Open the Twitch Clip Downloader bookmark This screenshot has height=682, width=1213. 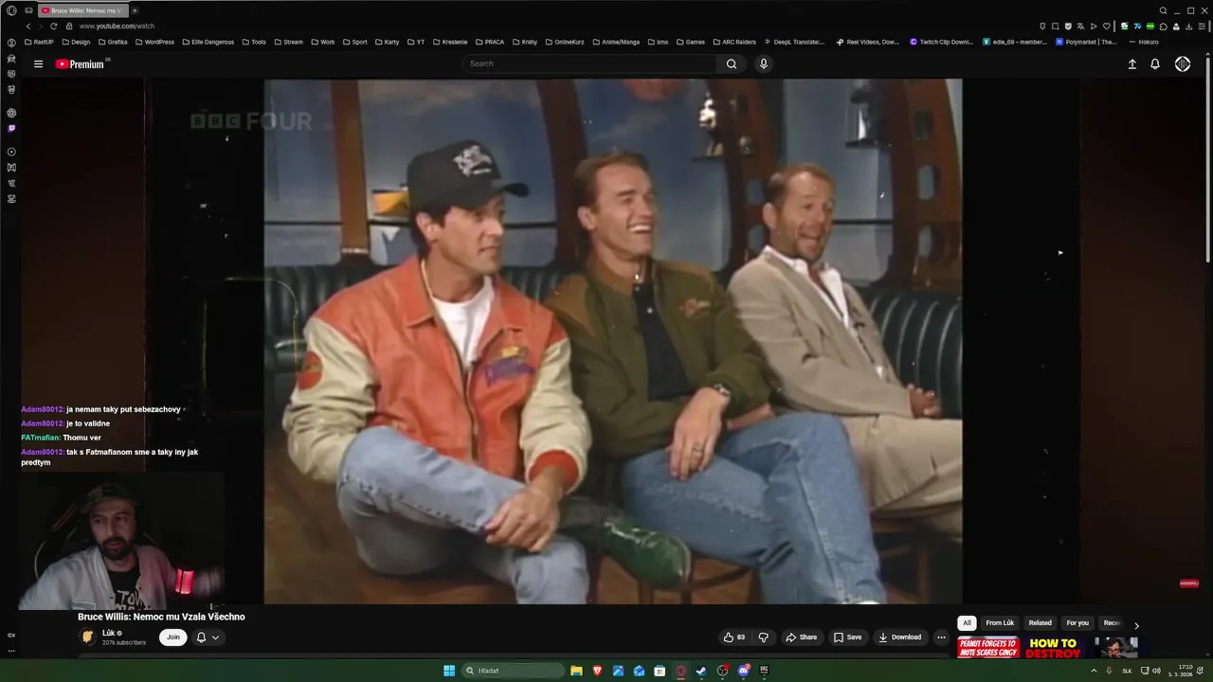pos(941,42)
